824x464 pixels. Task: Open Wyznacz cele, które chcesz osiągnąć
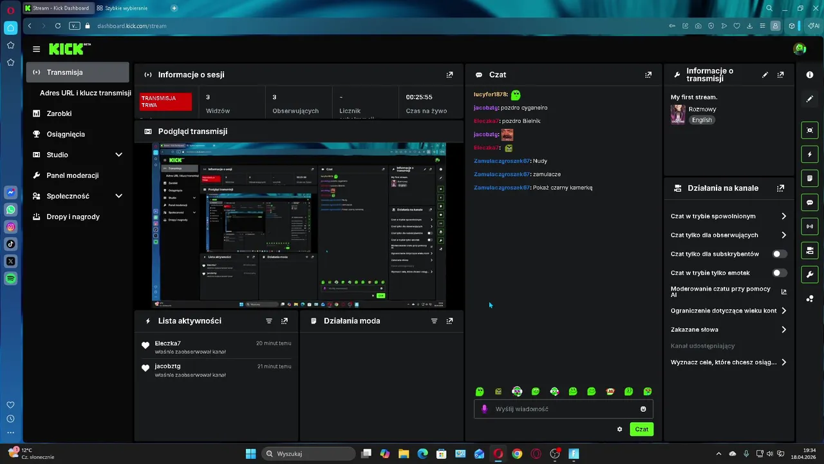coord(729,362)
